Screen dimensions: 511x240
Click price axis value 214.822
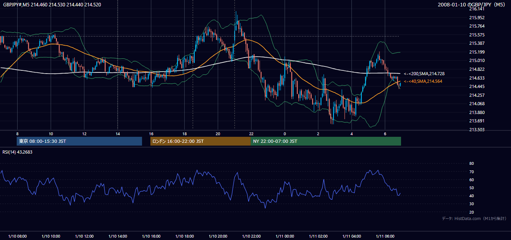pos(477,69)
